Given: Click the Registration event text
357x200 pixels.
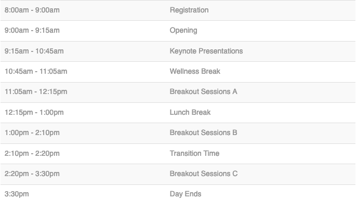Looking at the screenshot, I should click(x=189, y=10).
